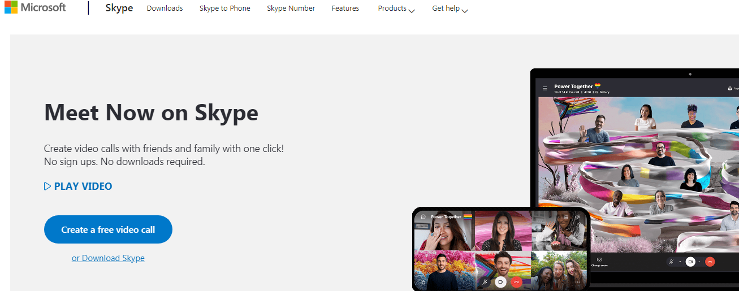Click the Gallery label in laptop call header
The image size is (739, 291).
tap(604, 92)
